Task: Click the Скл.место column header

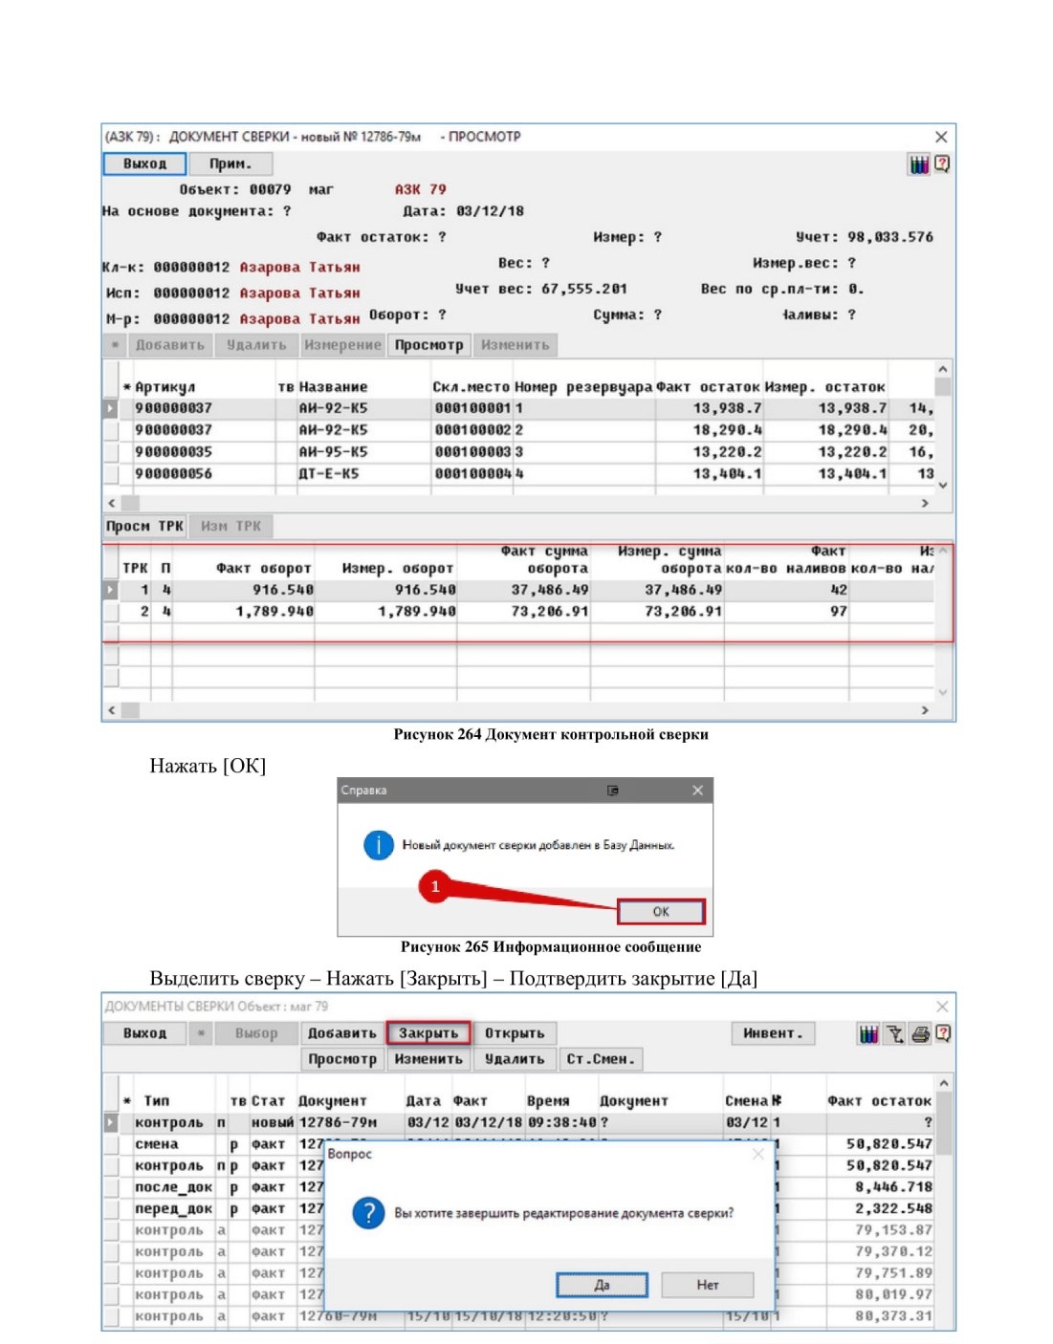Action: tap(472, 387)
